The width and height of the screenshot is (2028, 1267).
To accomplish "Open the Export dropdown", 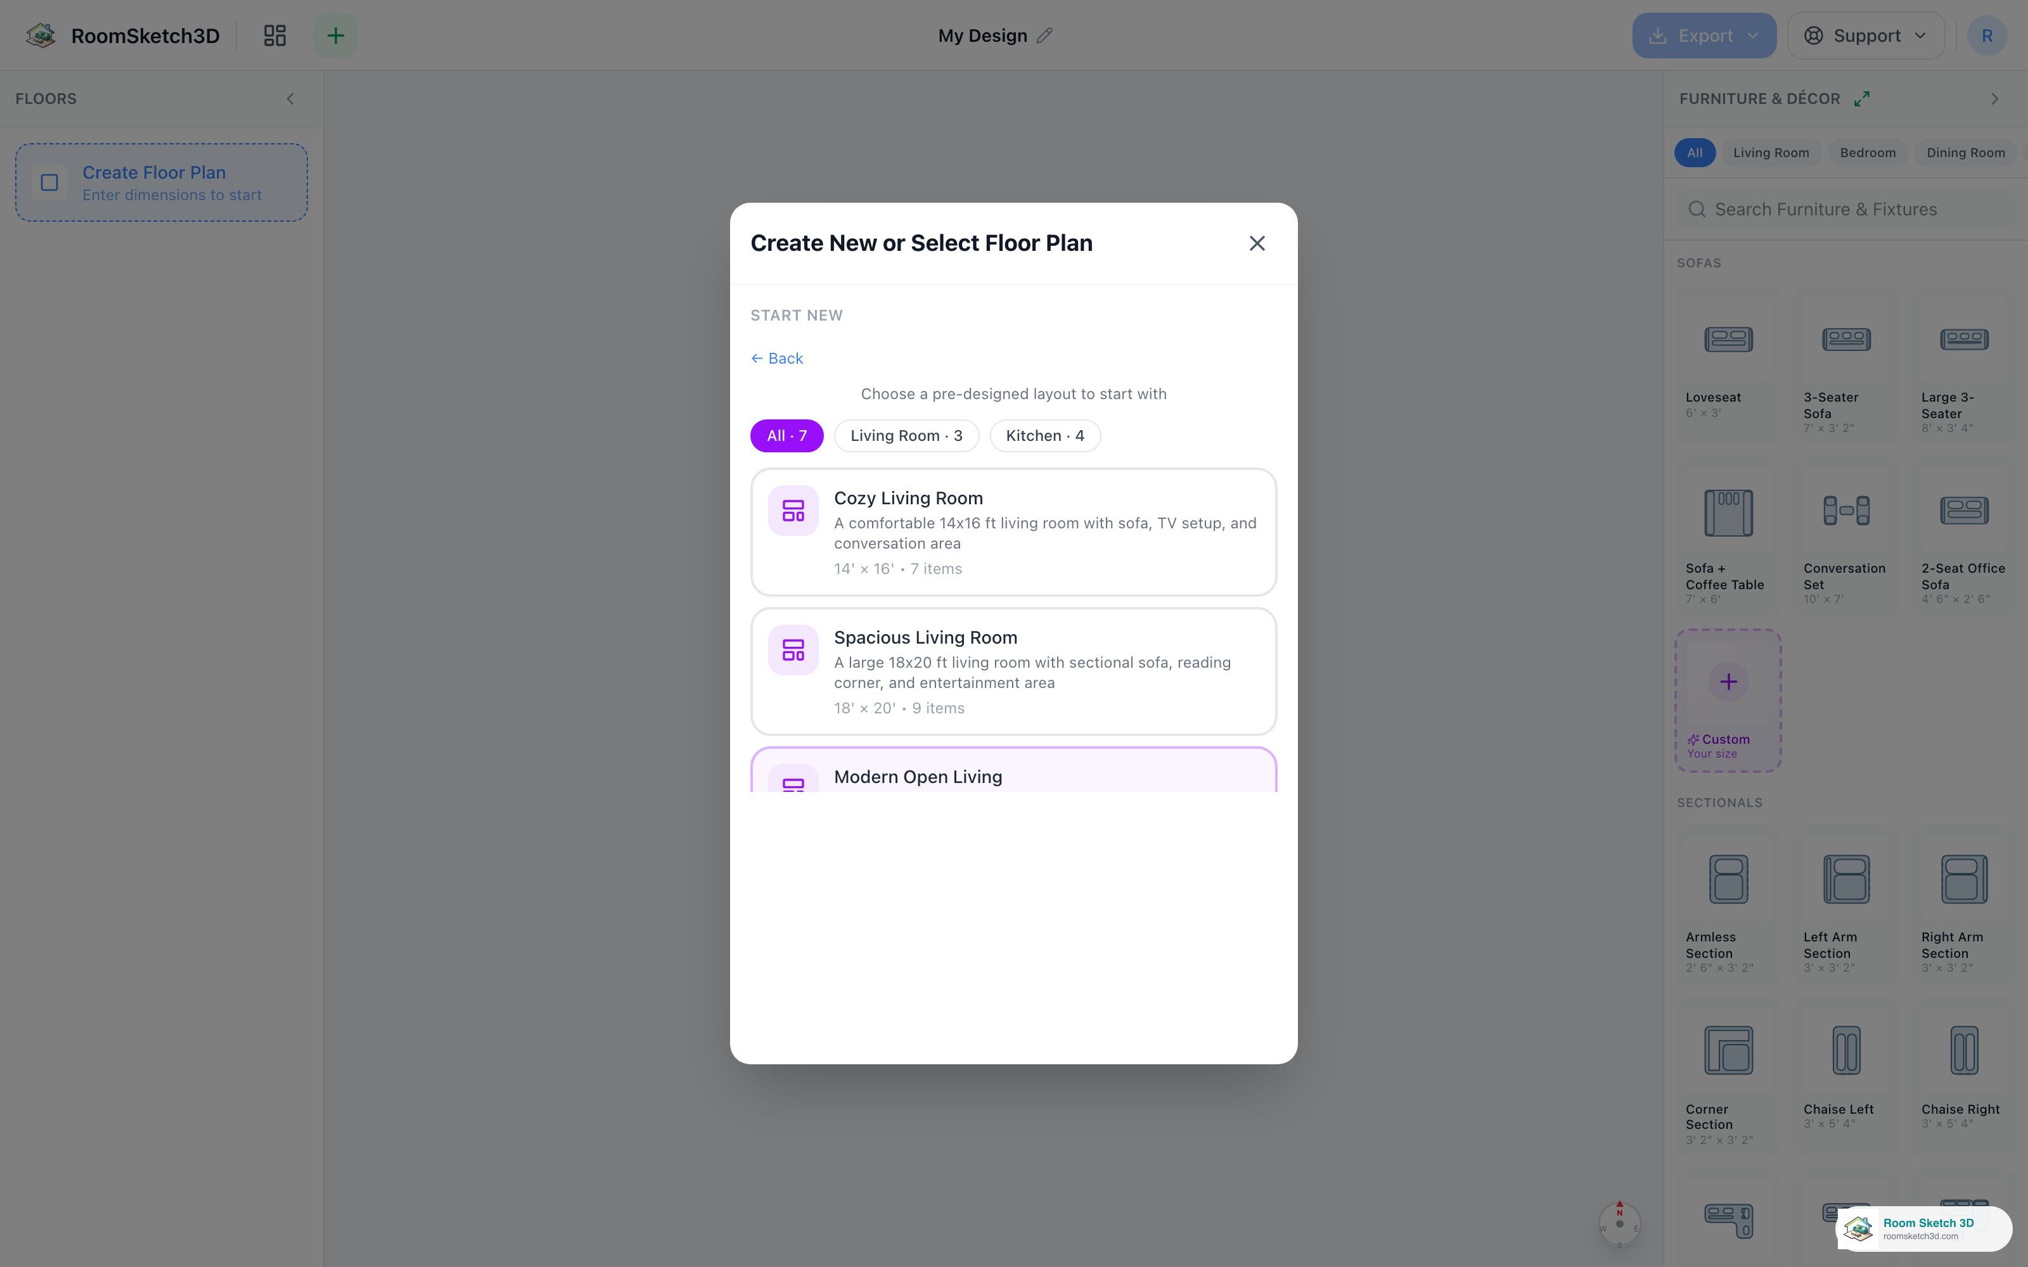I will 1704,35.
